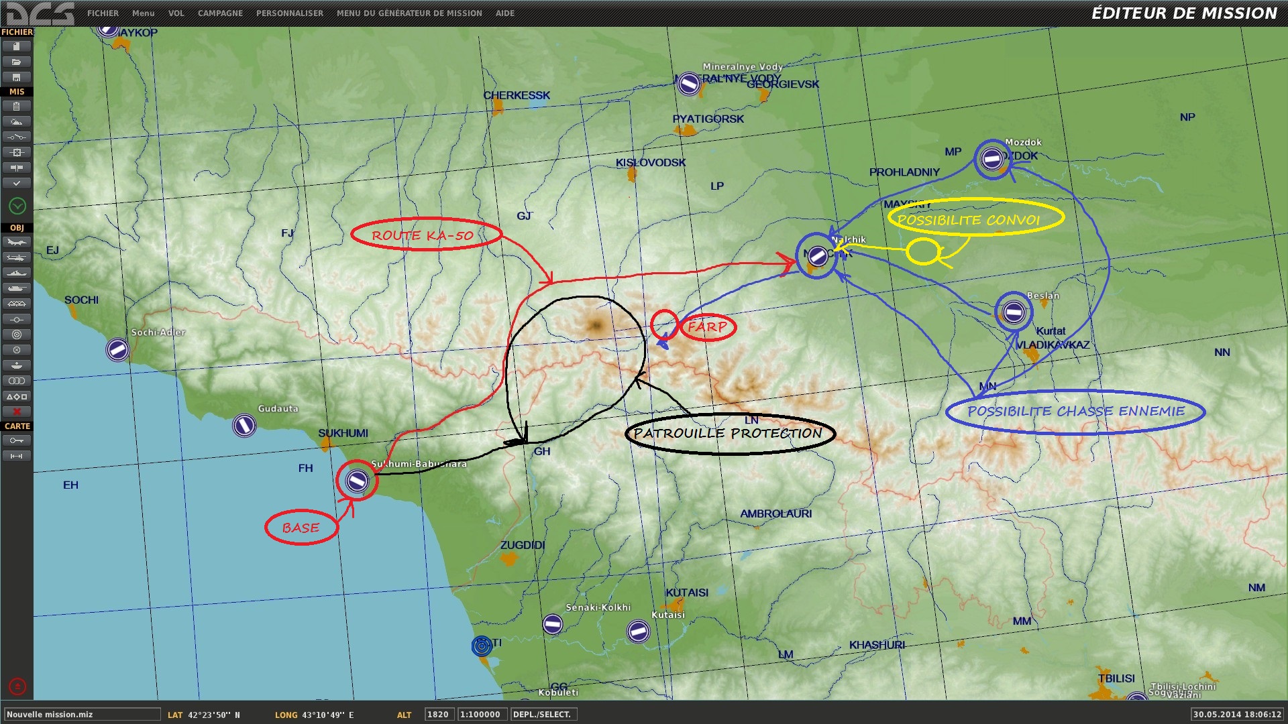Select the Sukhumi-Babushara airfield marker
The height and width of the screenshot is (724, 1288).
(357, 480)
